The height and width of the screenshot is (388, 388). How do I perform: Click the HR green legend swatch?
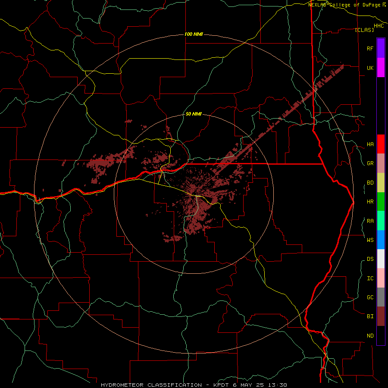point(381,202)
